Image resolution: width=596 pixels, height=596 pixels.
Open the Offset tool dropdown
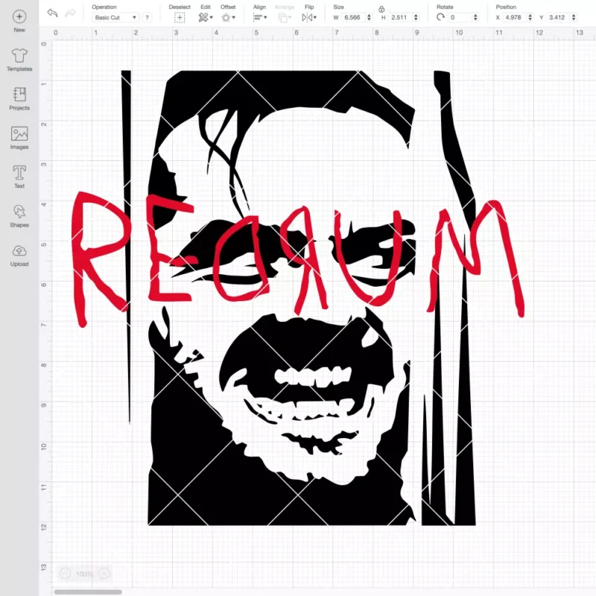(x=228, y=17)
